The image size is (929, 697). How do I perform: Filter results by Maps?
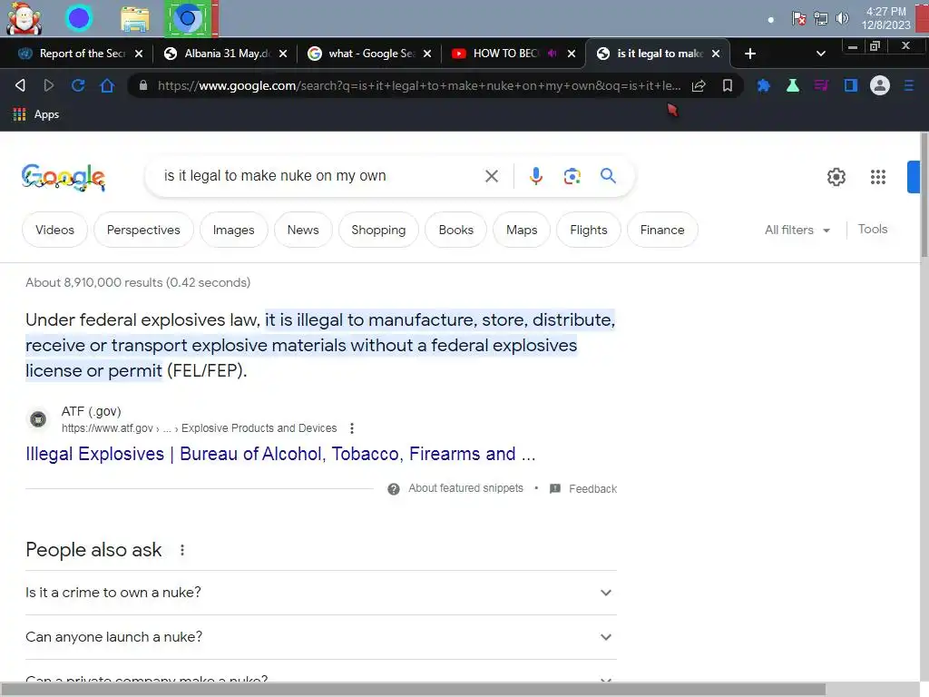coord(522,230)
